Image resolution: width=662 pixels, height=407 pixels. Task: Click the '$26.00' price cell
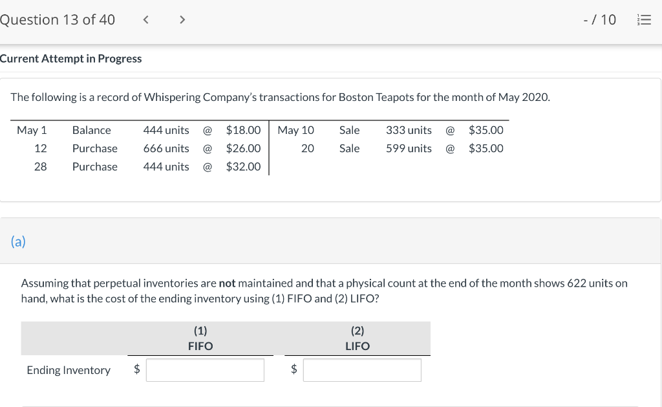[243, 148]
